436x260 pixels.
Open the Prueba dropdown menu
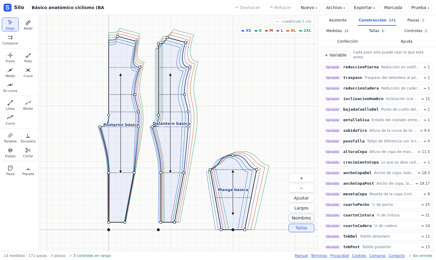coord(420,8)
